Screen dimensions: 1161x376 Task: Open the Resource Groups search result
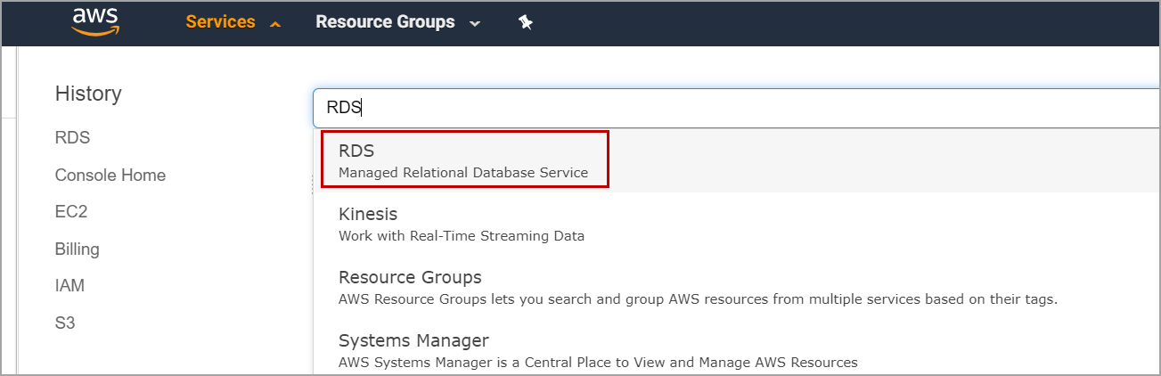pos(410,277)
